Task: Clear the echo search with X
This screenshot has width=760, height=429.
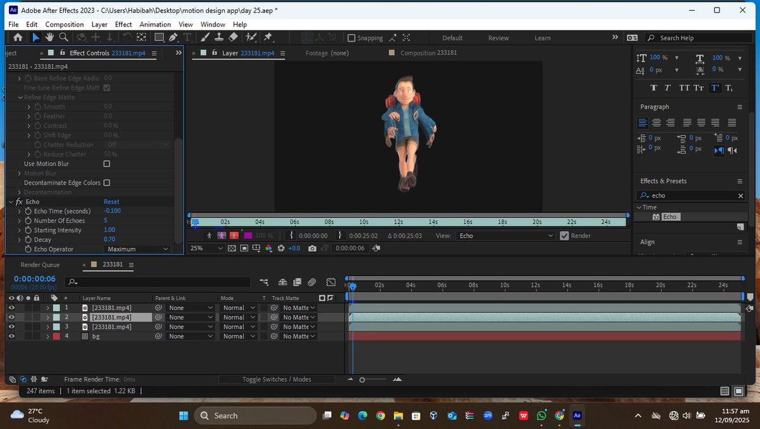Action: [x=740, y=196]
